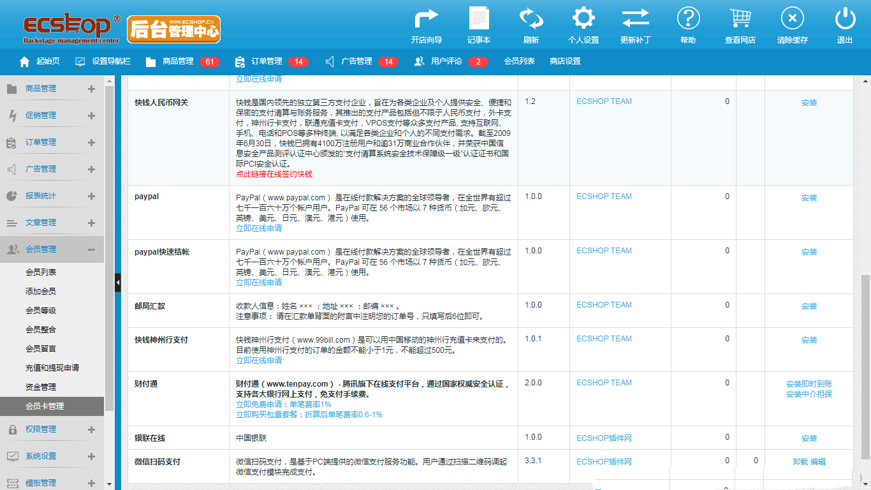Expand the 促销管理 sidebar section
The width and height of the screenshot is (871, 490).
(x=91, y=115)
